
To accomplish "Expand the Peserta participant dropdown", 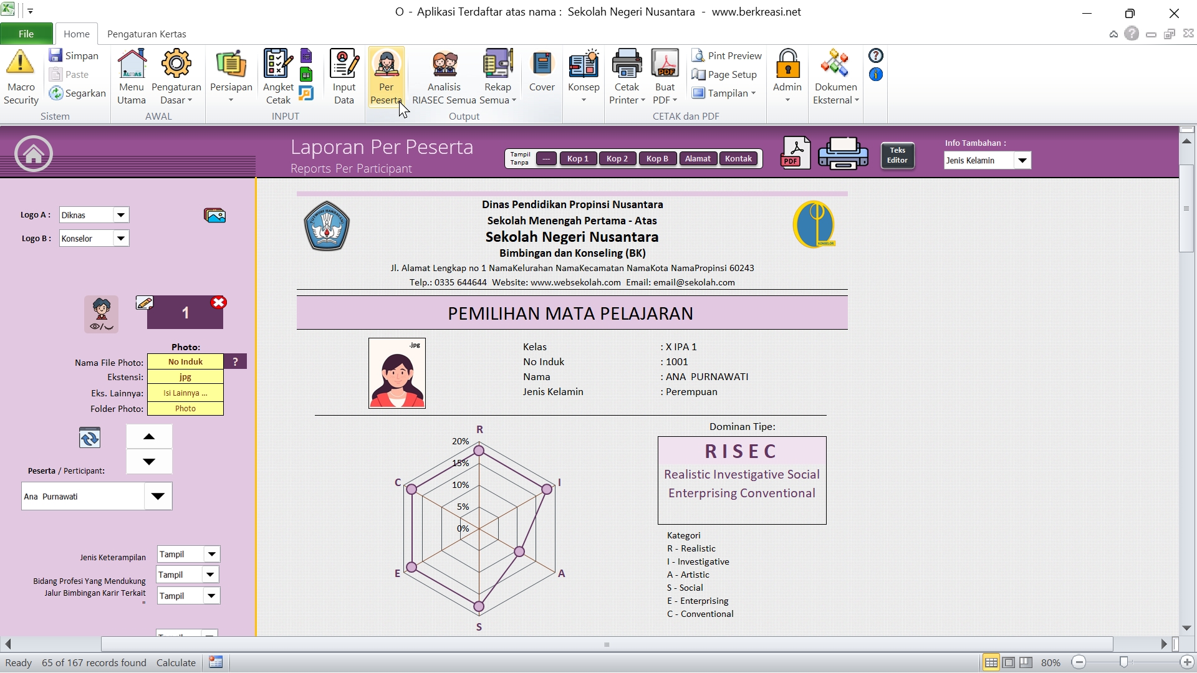I will tap(158, 497).
